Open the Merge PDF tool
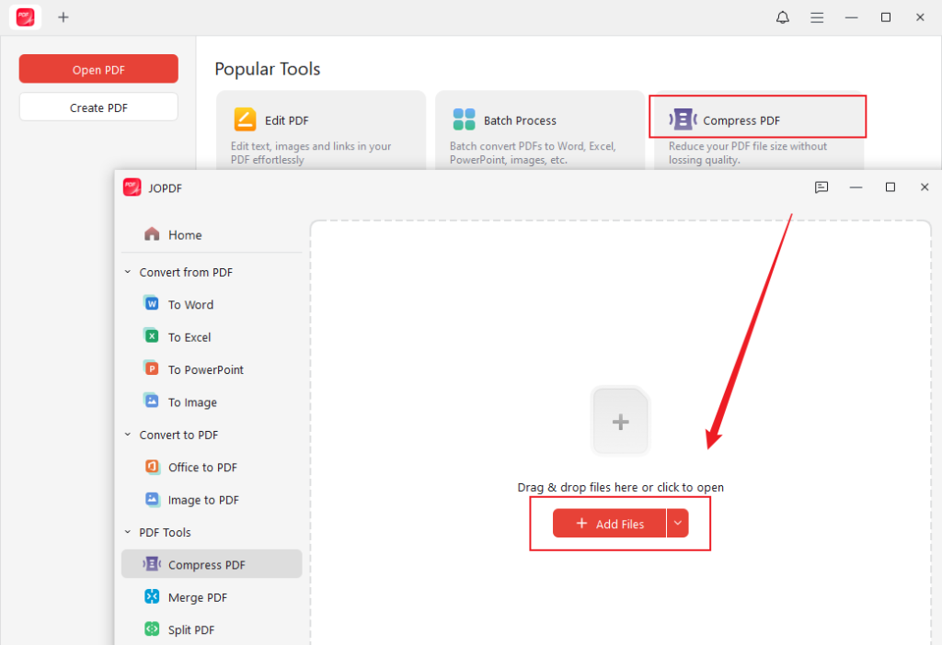The width and height of the screenshot is (942, 645). (198, 596)
